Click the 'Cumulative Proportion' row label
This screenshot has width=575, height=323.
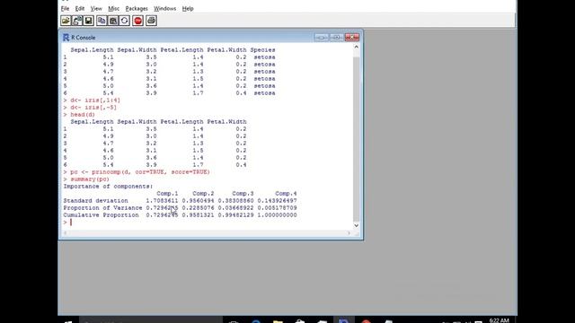(101, 215)
